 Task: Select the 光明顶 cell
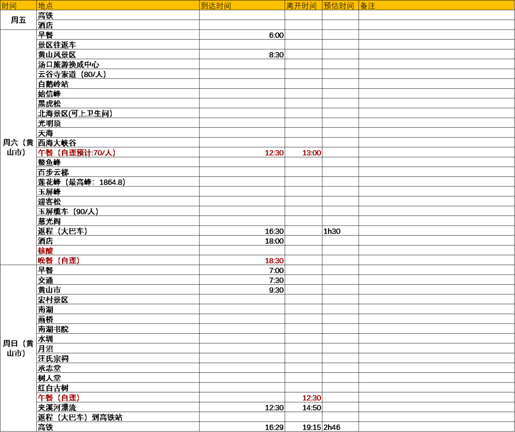[118, 123]
